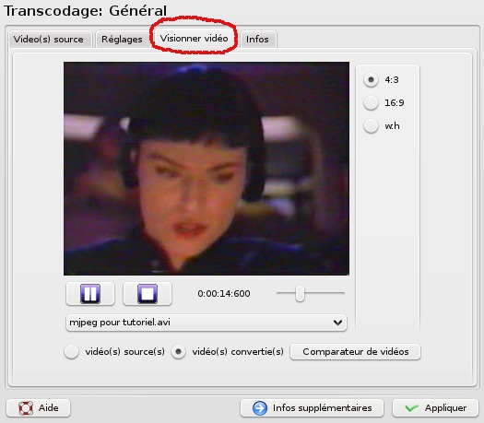Select the 16:9 aspect ratio
This screenshot has width=484, height=423.
[x=371, y=102]
